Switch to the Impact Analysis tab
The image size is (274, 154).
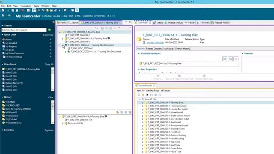coord(174,23)
